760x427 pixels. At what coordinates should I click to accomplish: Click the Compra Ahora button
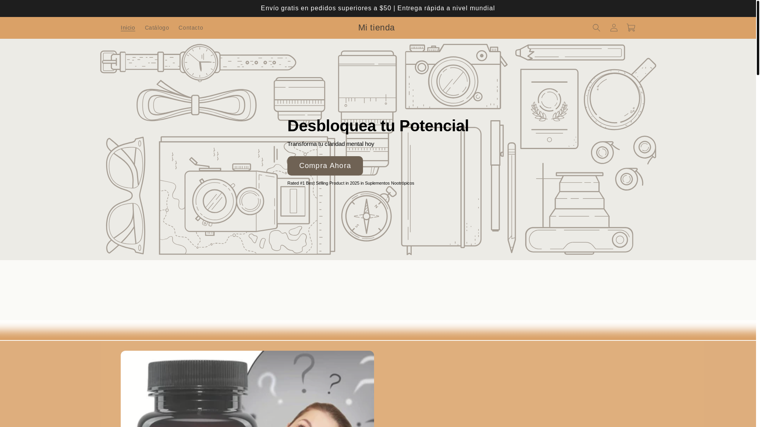click(325, 166)
